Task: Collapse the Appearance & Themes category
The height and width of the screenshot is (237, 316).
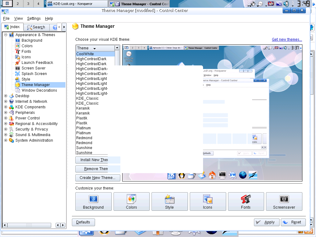Action: coord(6,35)
